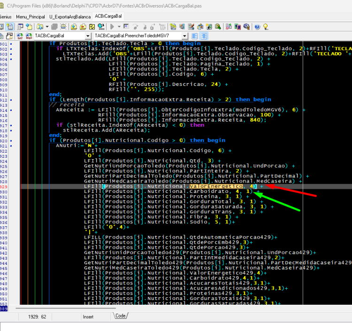Click the remove file from project icon

(x=83, y=27)
